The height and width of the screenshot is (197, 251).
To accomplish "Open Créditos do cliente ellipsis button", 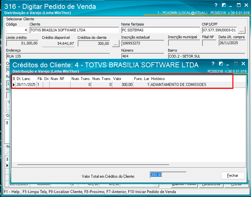I will [116, 43].
